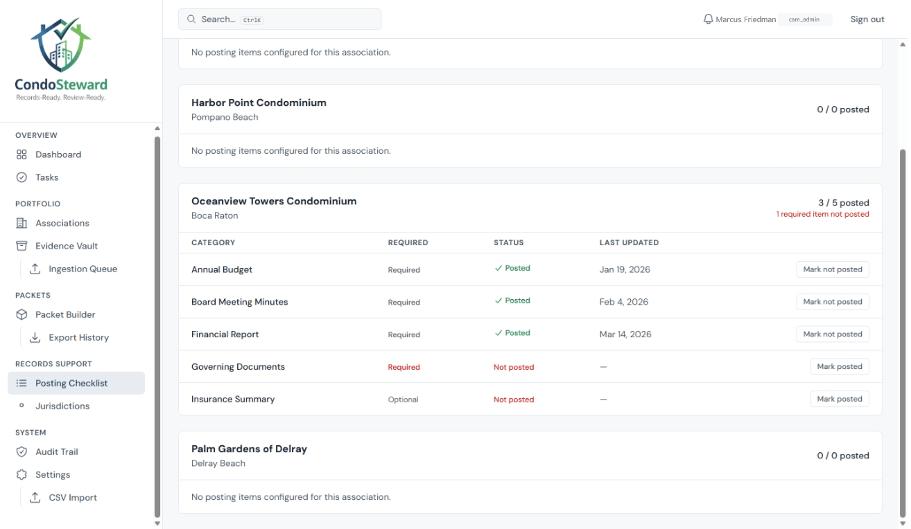
Task: Click the Tasks checkmark circle icon
Action: 21,177
